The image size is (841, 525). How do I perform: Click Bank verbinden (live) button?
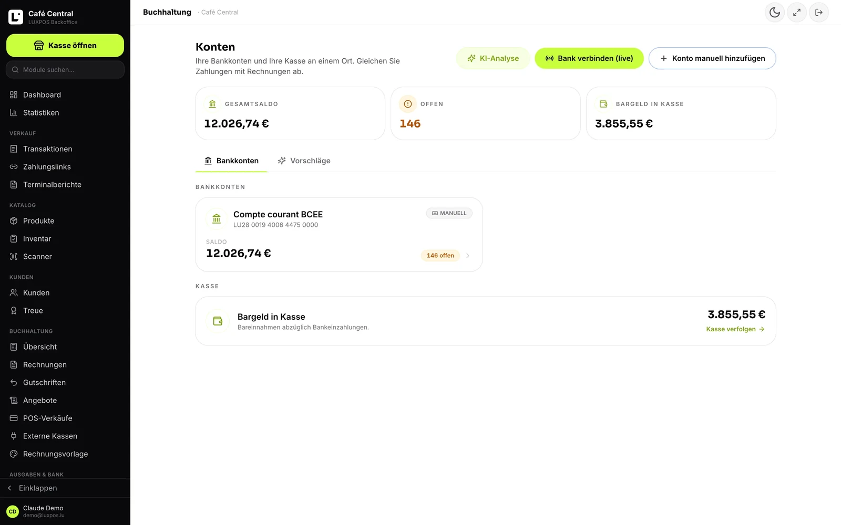589,58
